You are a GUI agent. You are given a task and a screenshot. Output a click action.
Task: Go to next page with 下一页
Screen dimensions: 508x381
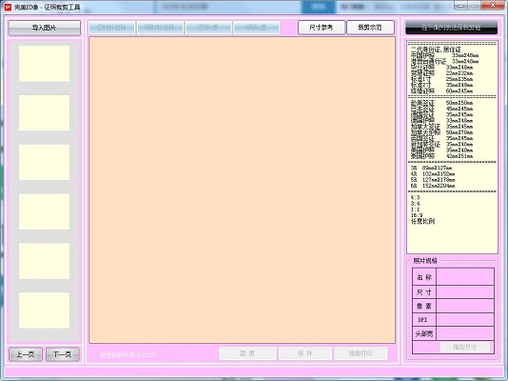63,354
